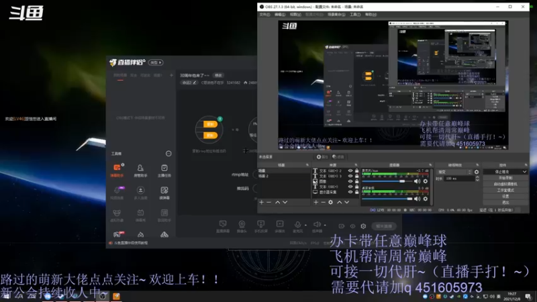Image resolution: width=537 pixels, height=302 pixels.
Task: Click the microphone icon in companion bar
Action: 297,225
